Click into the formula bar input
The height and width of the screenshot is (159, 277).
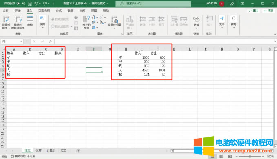coord(164,42)
